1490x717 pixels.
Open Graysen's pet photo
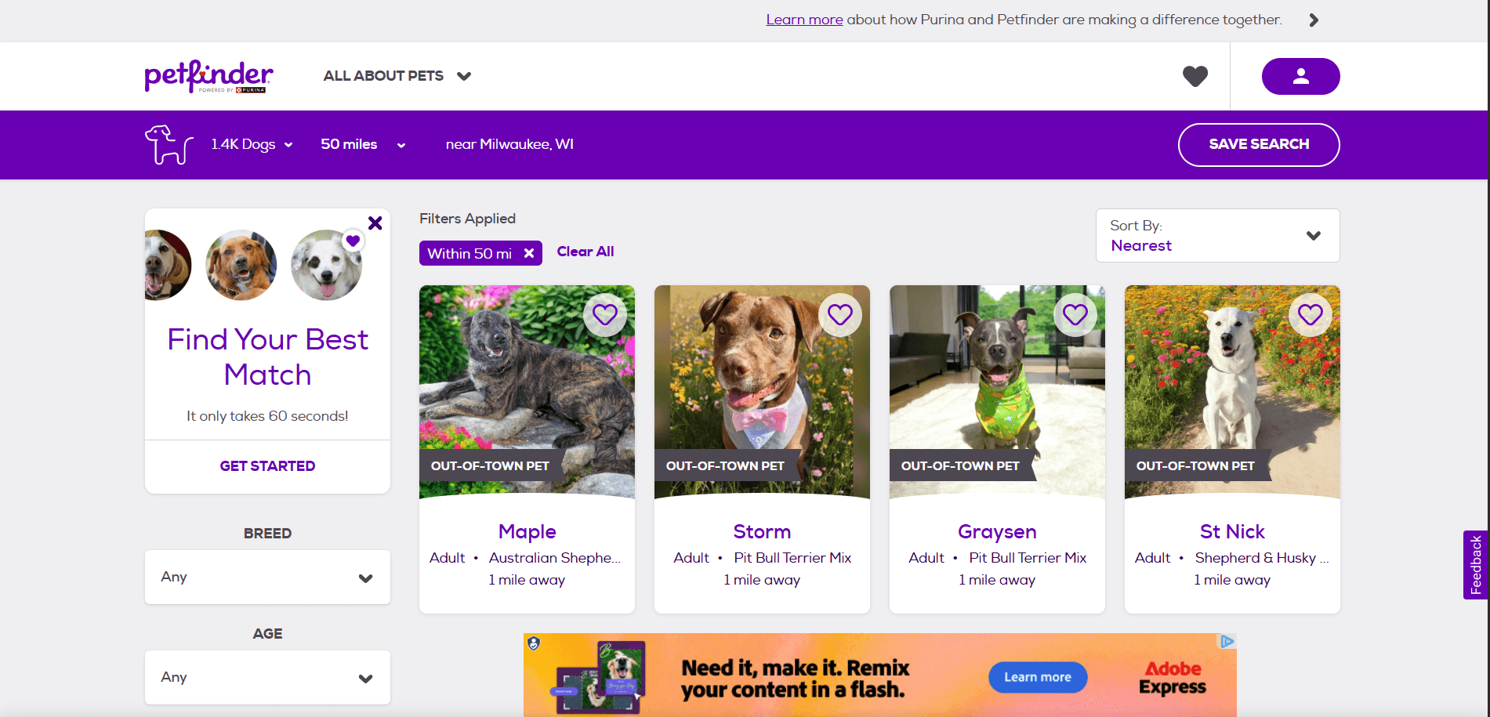coord(997,392)
